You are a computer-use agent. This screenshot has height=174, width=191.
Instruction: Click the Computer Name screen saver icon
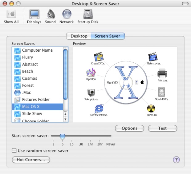coord(17,51)
